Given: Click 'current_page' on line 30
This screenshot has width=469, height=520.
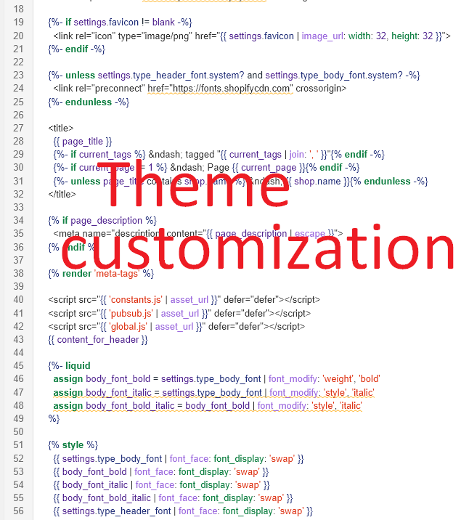Looking at the screenshot, I should click(269, 168).
